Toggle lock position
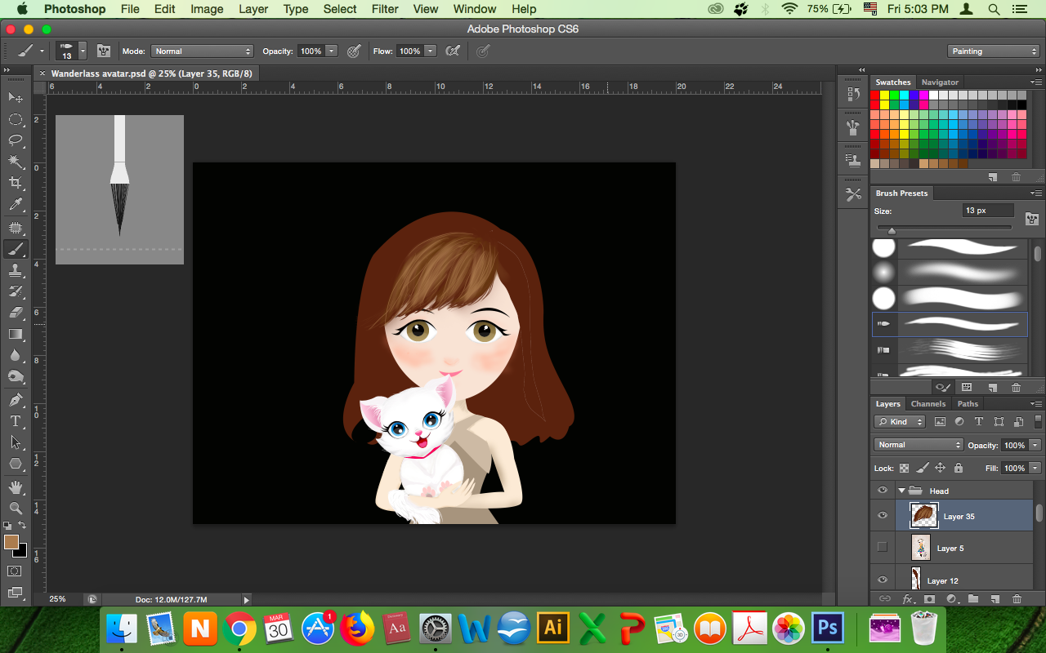1046x653 pixels. pyautogui.click(x=940, y=469)
